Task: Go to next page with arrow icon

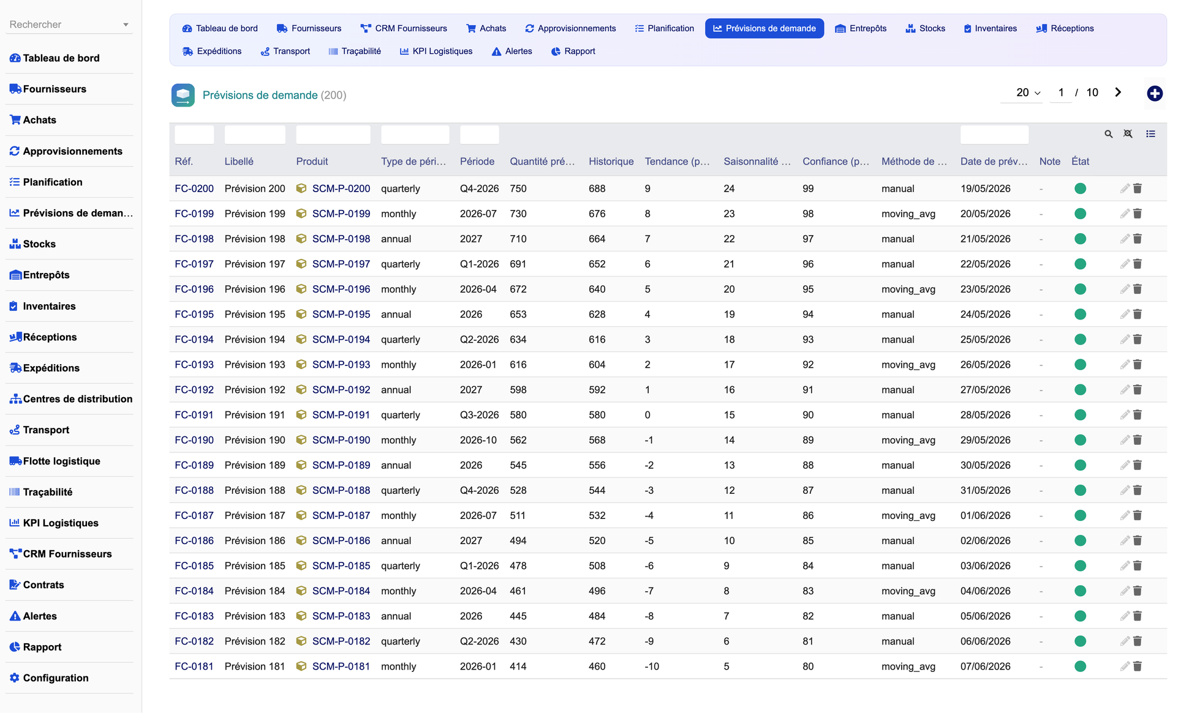Action: click(1118, 92)
